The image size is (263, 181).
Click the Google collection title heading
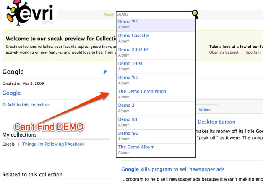pos(13,72)
